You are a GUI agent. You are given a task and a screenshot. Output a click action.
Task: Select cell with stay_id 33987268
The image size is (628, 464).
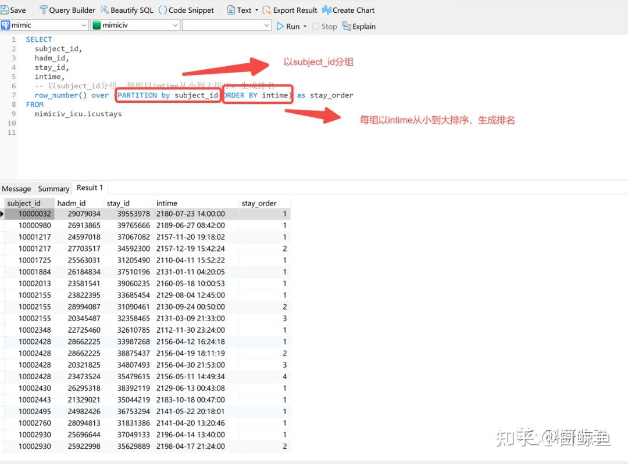pos(129,341)
